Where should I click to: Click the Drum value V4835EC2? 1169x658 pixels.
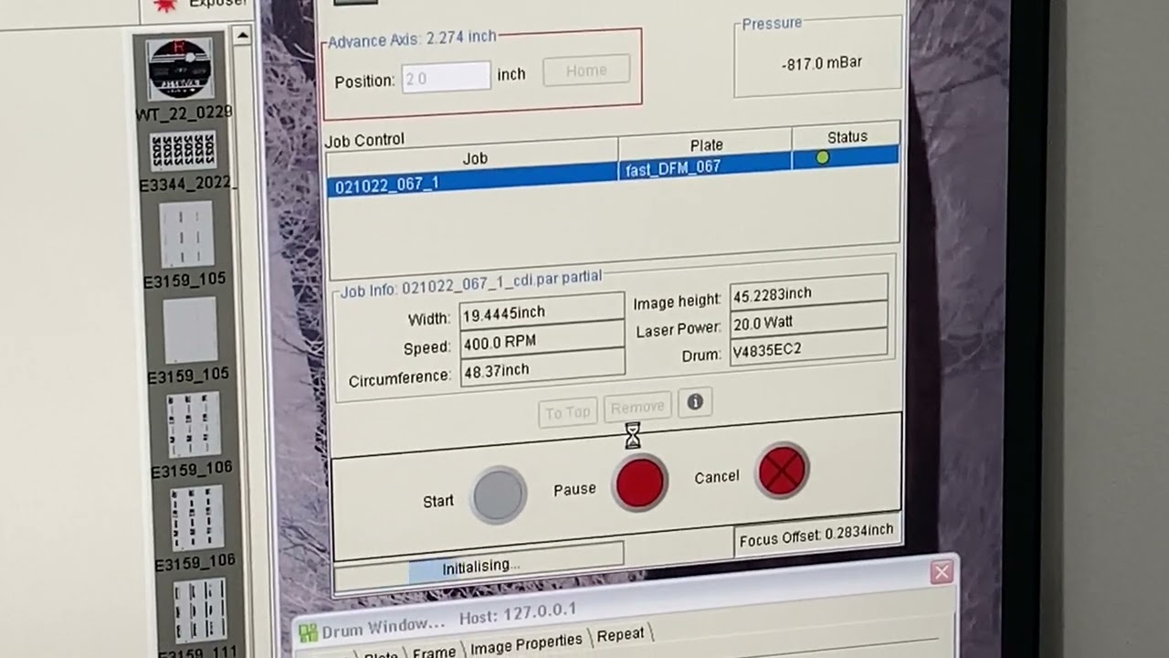[808, 350]
